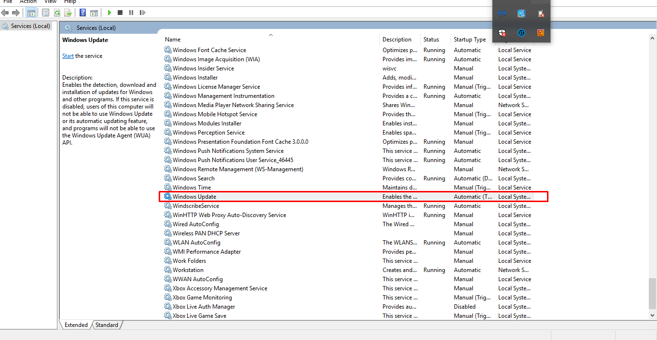This screenshot has height=340, width=657.
Task: Click the Avro Keyboard tray icon
Action: point(541,33)
